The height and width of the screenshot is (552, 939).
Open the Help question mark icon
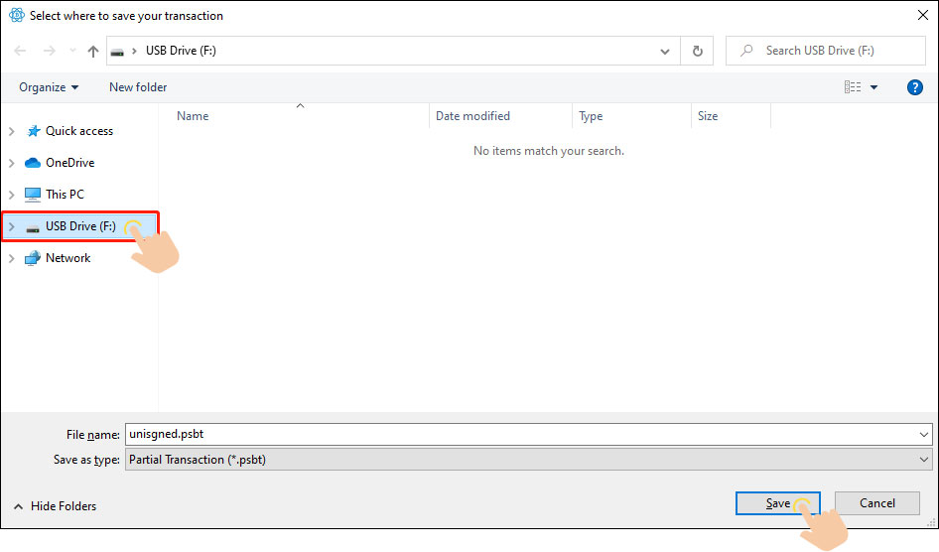tap(915, 87)
